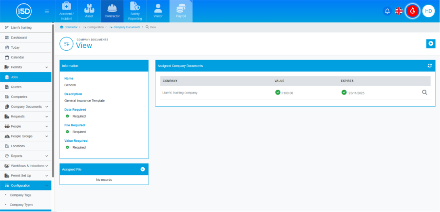Viewport: 440px width, 212px height.
Task: Collapse the Configuration sidebar menu
Action: (x=25, y=185)
